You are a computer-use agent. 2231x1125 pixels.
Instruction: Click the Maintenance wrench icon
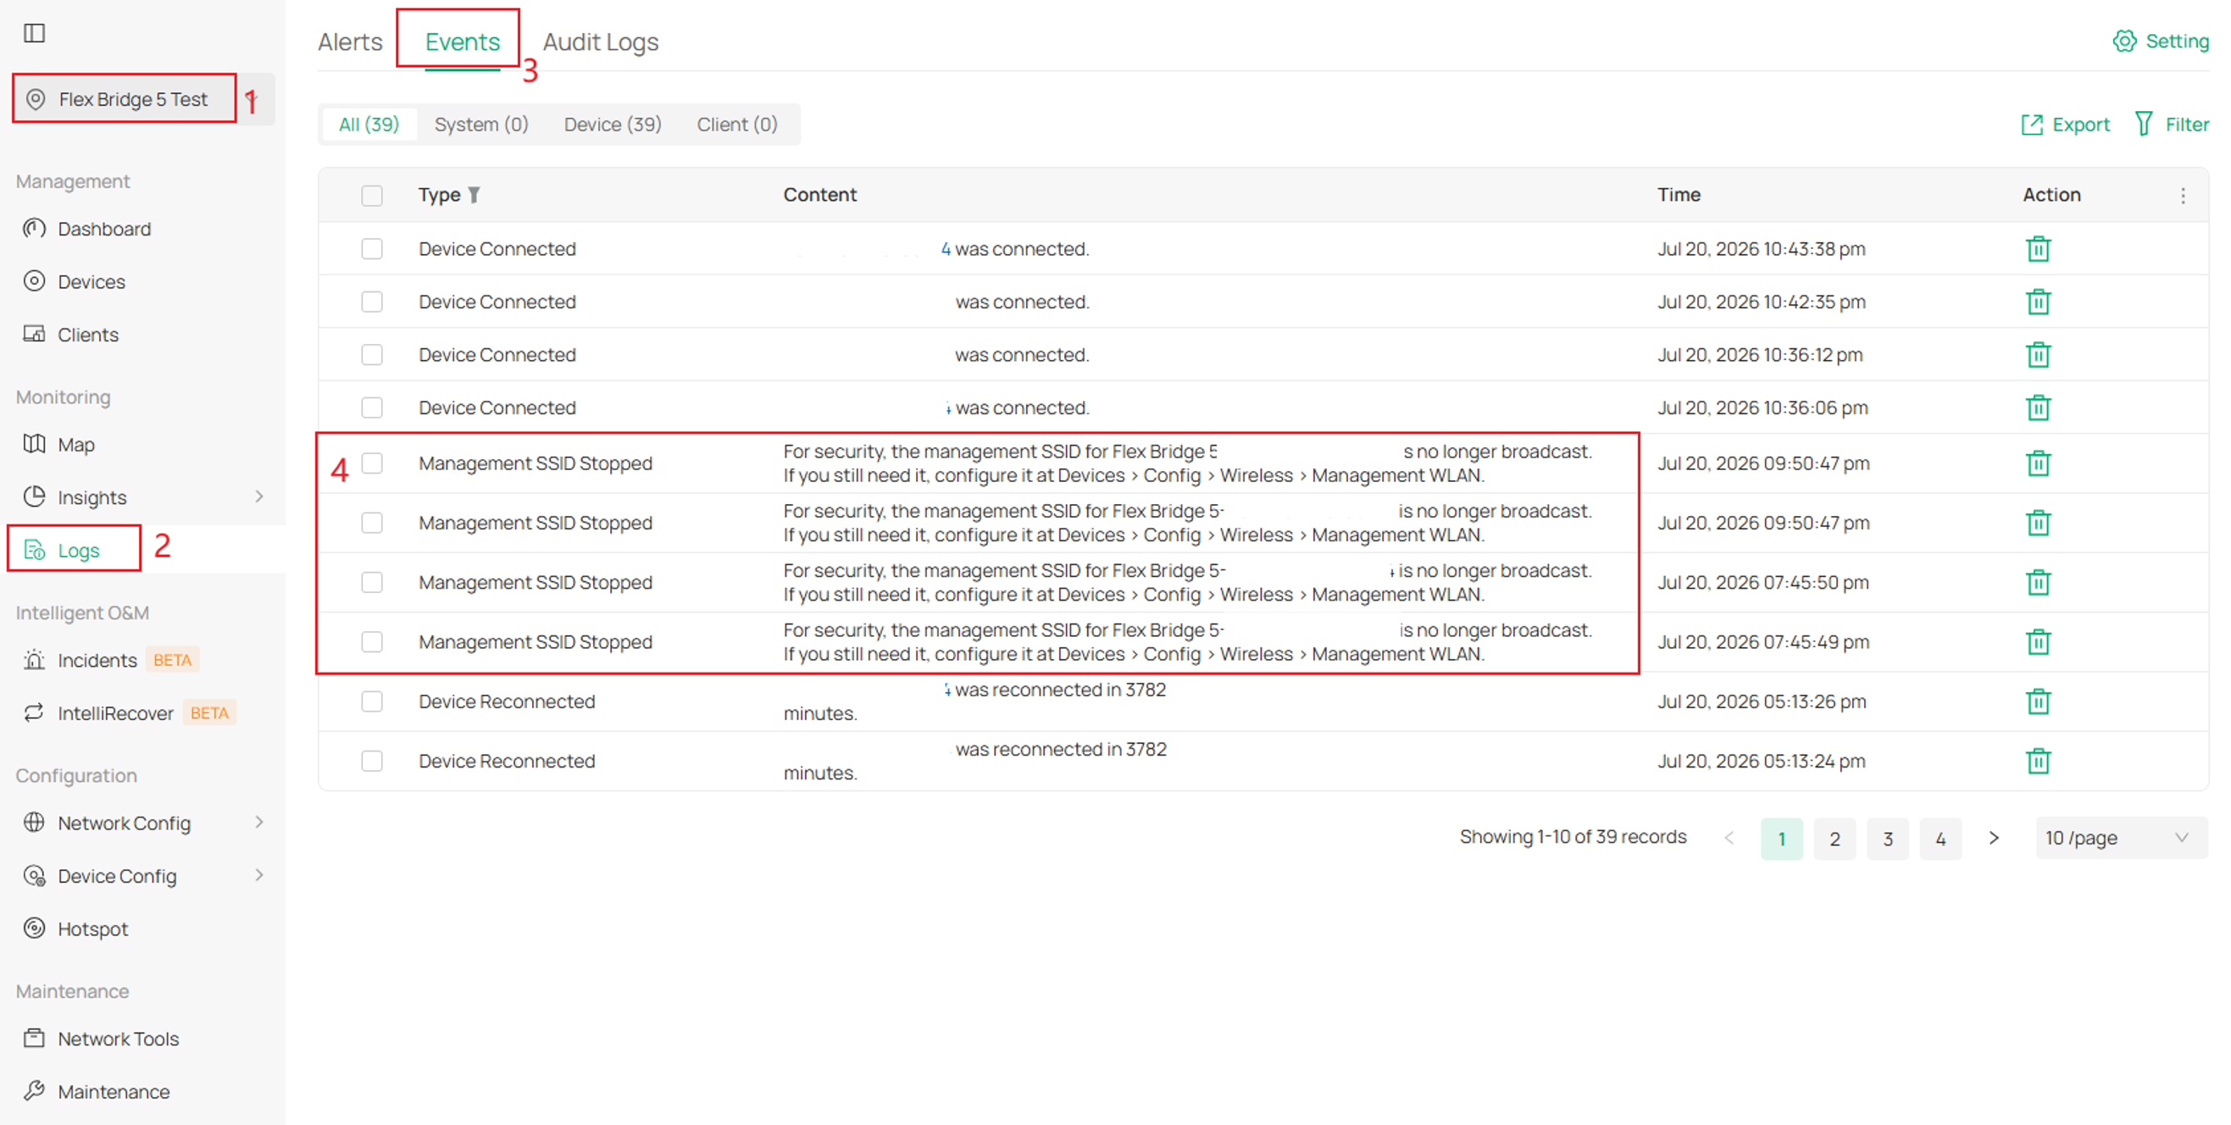click(x=35, y=1091)
